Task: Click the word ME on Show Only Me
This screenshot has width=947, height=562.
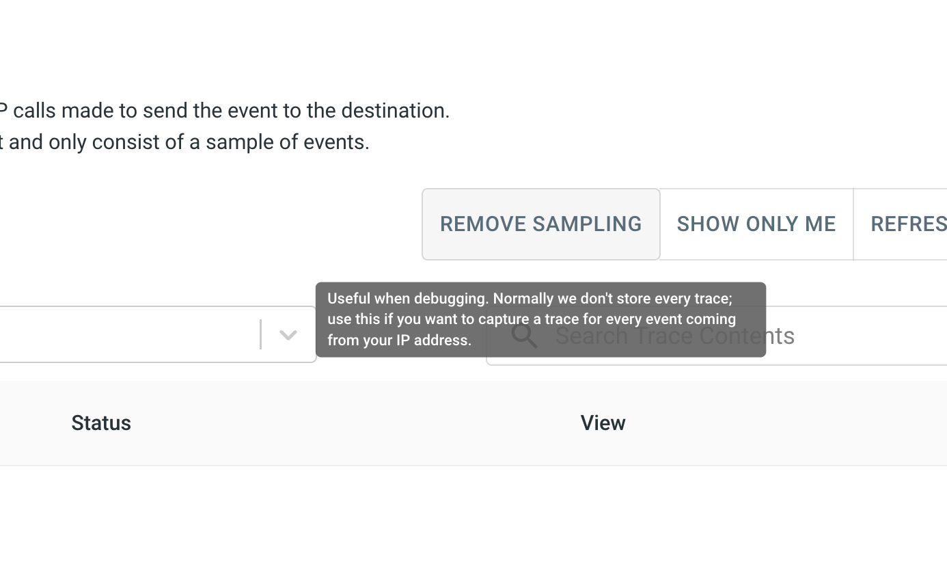Action: 821,224
